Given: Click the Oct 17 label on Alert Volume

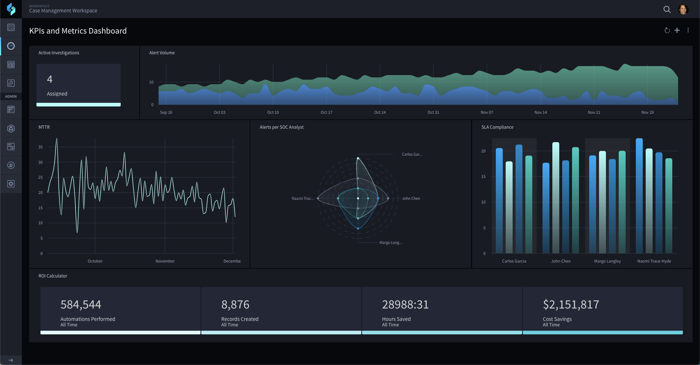Looking at the screenshot, I should [326, 112].
